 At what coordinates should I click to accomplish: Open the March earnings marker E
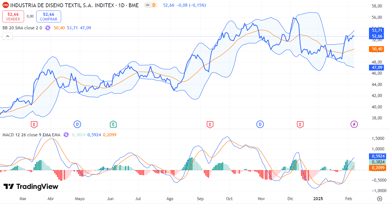click(34, 124)
